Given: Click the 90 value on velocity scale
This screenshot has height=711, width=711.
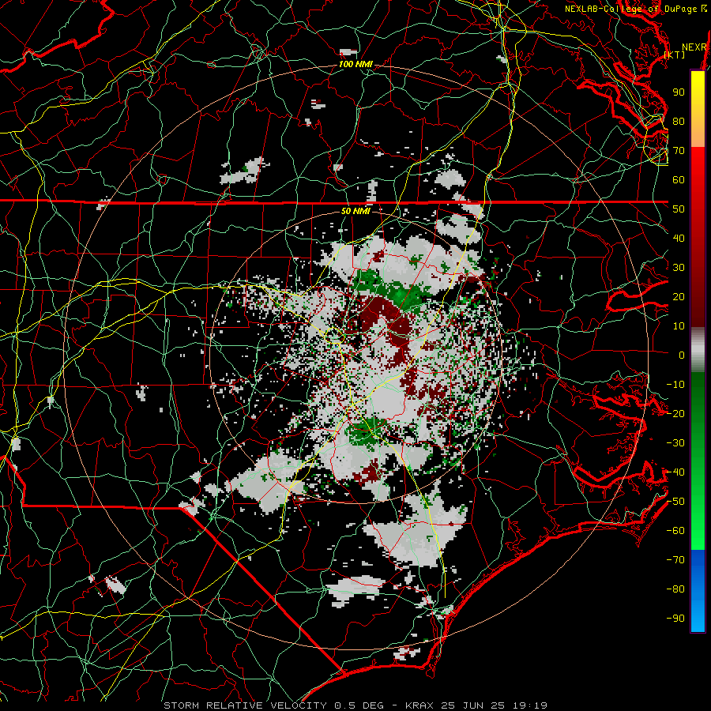Looking at the screenshot, I should click(679, 92).
